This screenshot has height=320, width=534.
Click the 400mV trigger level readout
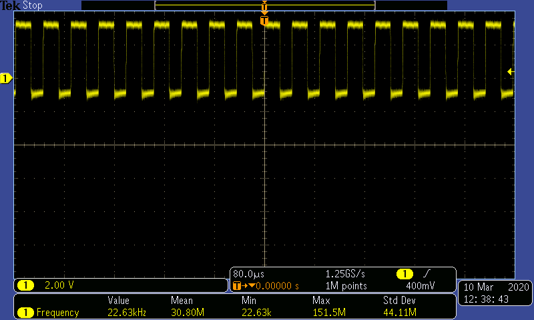point(421,285)
